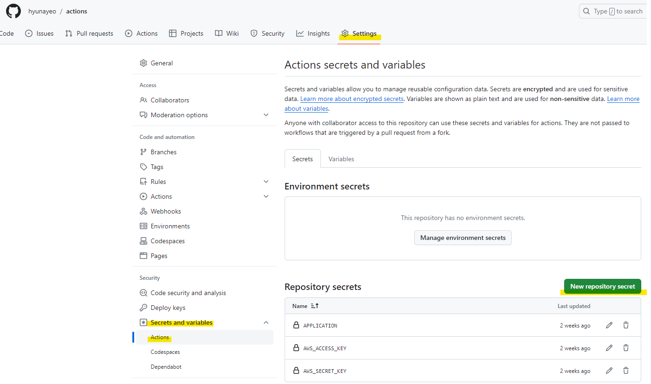Screen dimensions: 651x384
Task: Collapse Secrets and variables chevron
Action: (266, 322)
